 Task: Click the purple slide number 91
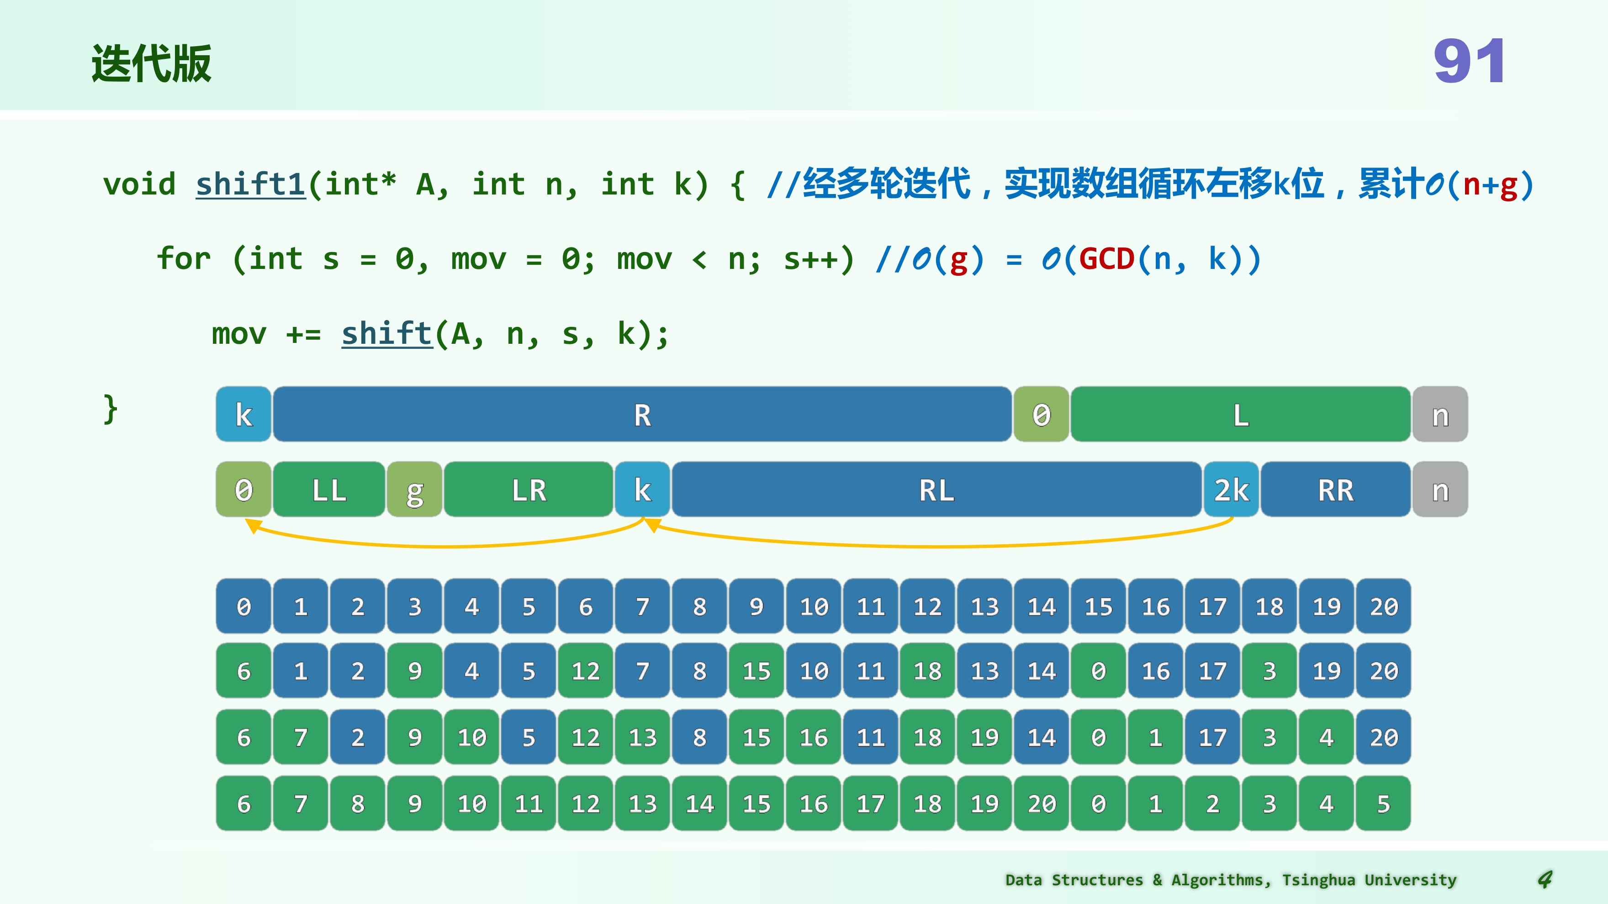(1469, 61)
